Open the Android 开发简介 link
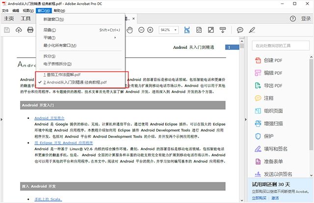This screenshot has height=203, width=314. point(50,118)
